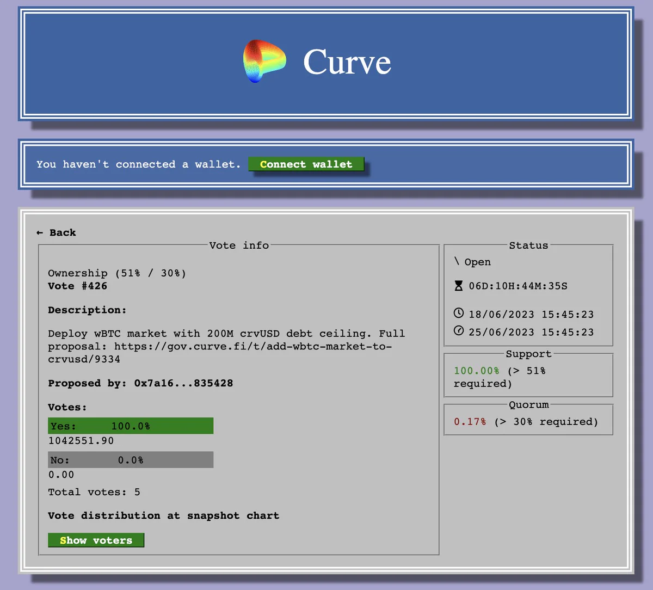Click the 1042551.90 yes vote amount
The image size is (653, 590).
click(81, 441)
